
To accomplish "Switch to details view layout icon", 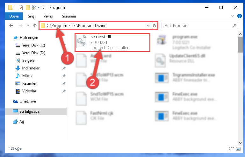I will [x=231, y=149].
